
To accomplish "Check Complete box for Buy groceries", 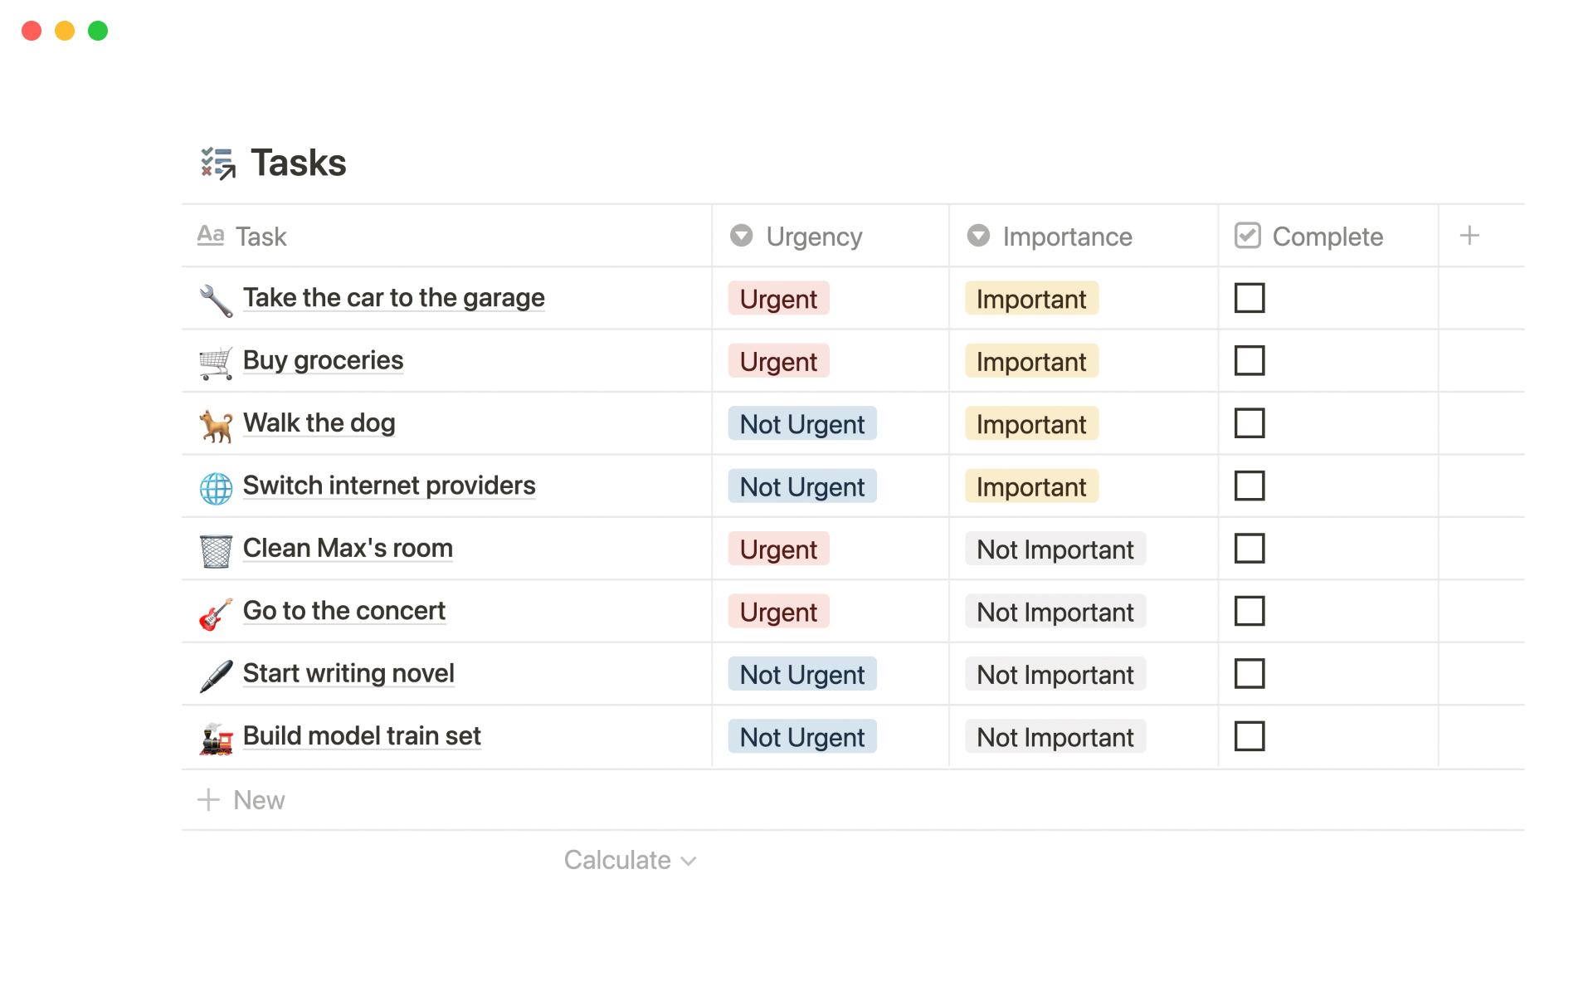I will coord(1249,361).
